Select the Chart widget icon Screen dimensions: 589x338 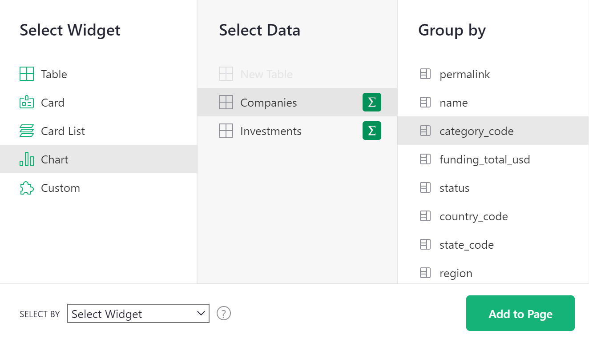[x=27, y=159]
